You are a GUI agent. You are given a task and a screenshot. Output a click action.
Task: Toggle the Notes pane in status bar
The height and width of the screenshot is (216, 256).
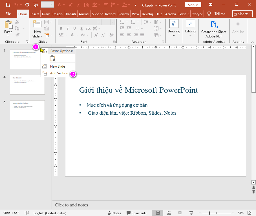[x=114, y=213]
